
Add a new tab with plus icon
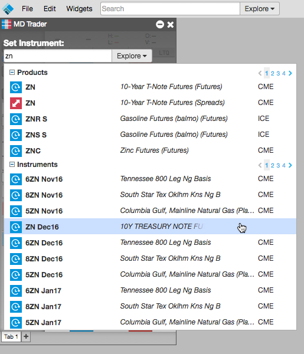26,336
